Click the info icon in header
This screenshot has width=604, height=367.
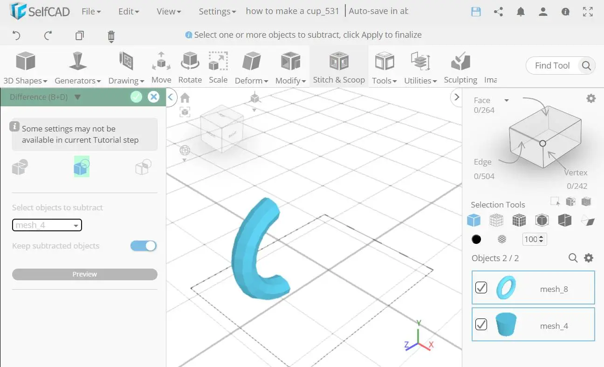(565, 12)
